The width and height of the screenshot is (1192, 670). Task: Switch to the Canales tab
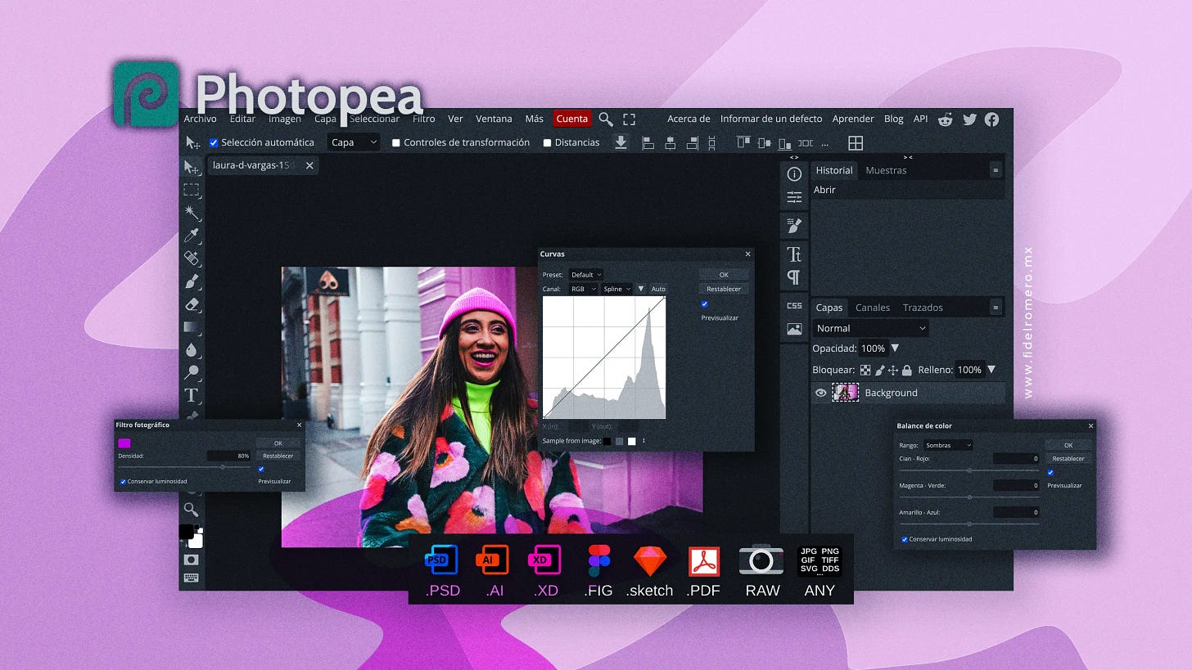tap(873, 308)
